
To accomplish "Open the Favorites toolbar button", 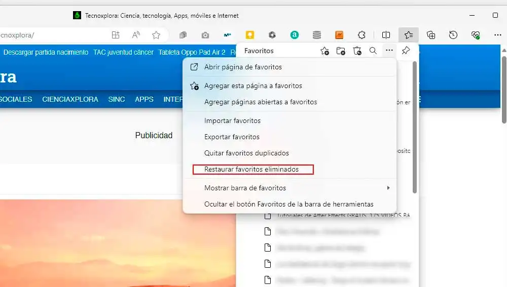I will point(409,35).
